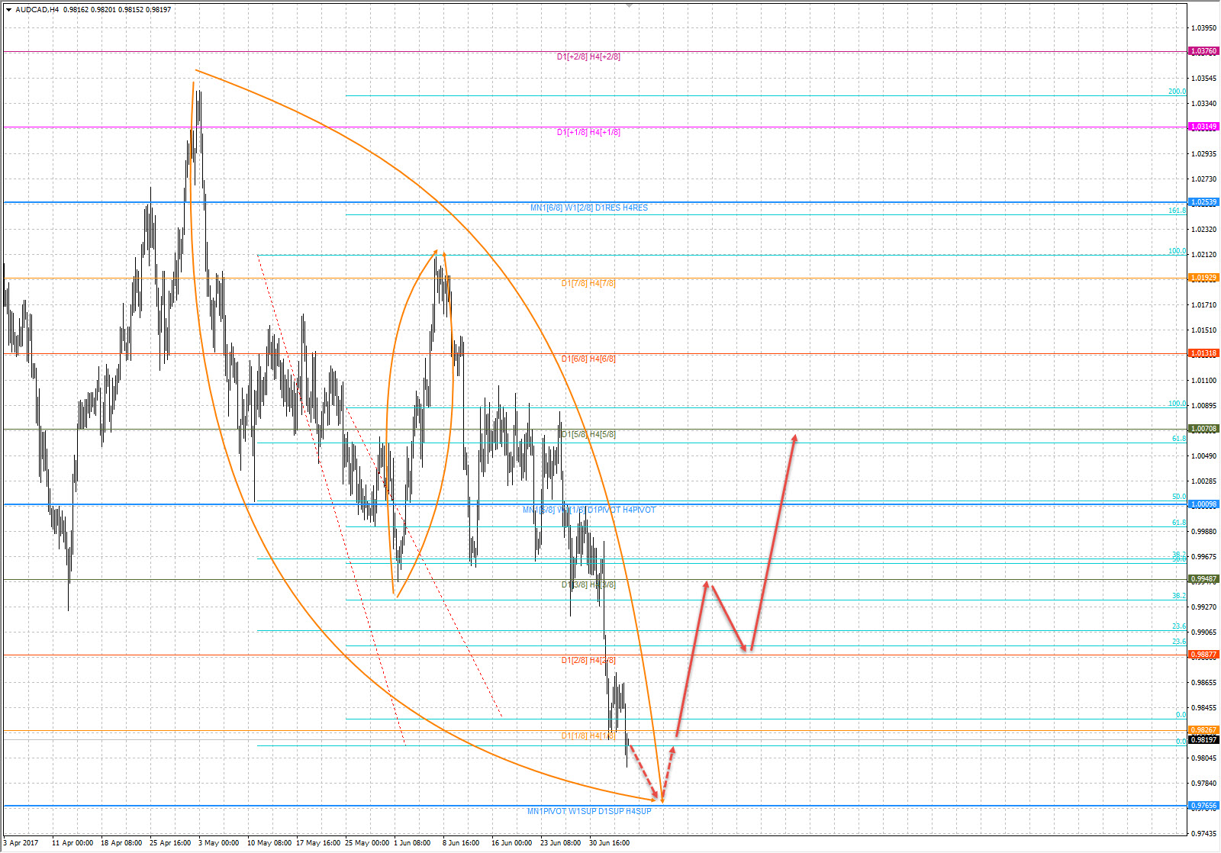Viewport: 1221px width, 853px height.
Task: Click the blue 1.02539 price level tag
Action: click(x=1203, y=202)
